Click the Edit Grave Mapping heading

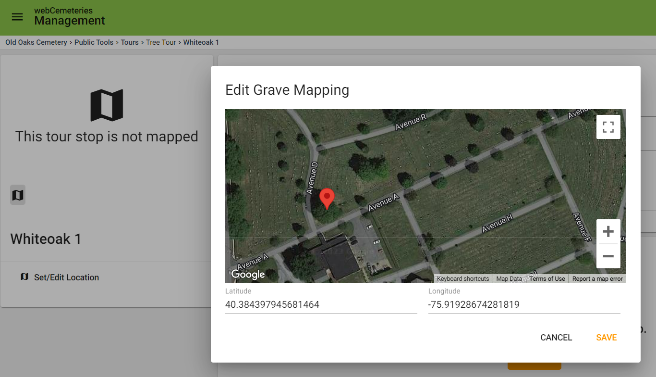287,90
